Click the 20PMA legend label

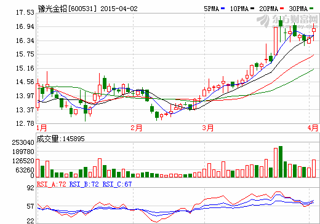click(269, 9)
